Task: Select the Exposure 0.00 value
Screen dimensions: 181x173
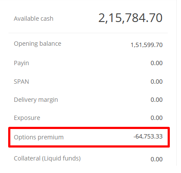Action: tap(156, 118)
